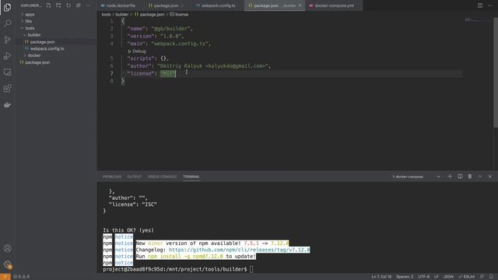
Task: Open the Output panel tab
Action: pos(135,177)
